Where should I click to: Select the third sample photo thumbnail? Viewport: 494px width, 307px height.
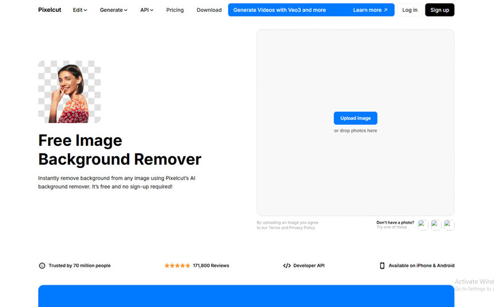tap(449, 225)
